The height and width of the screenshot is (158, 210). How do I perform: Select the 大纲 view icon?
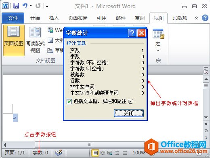[x=50, y=40]
